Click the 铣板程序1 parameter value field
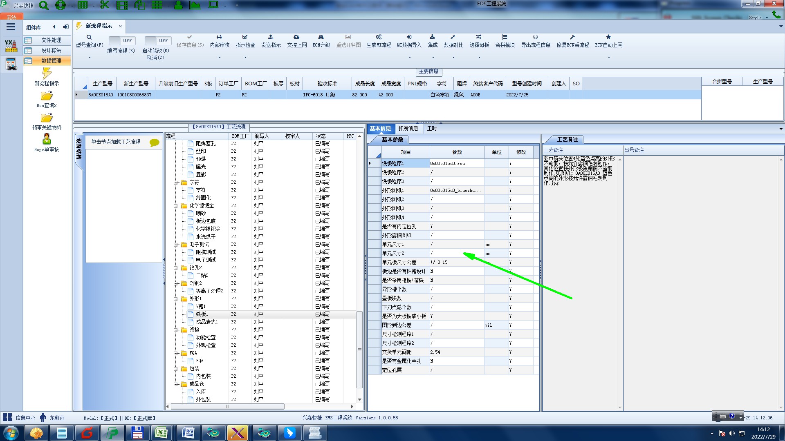This screenshot has width=785, height=441. [x=456, y=163]
